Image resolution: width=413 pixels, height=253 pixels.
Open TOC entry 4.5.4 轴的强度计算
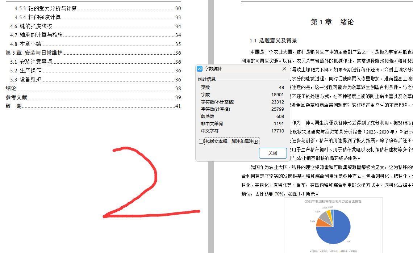pyautogui.click(x=98, y=17)
